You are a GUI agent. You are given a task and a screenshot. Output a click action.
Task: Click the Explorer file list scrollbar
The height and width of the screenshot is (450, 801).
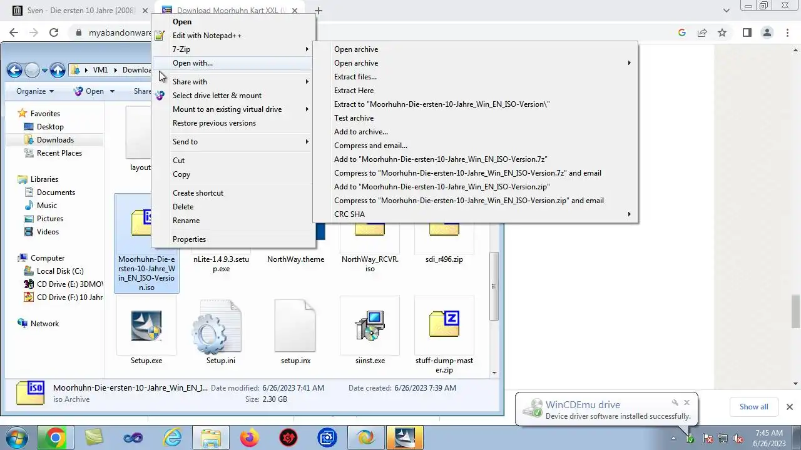494,286
